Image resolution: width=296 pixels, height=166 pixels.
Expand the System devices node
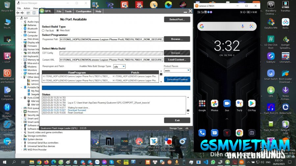(21, 139)
